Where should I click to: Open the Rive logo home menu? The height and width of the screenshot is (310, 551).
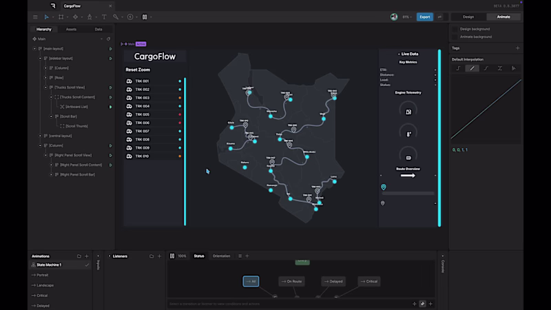point(53,6)
